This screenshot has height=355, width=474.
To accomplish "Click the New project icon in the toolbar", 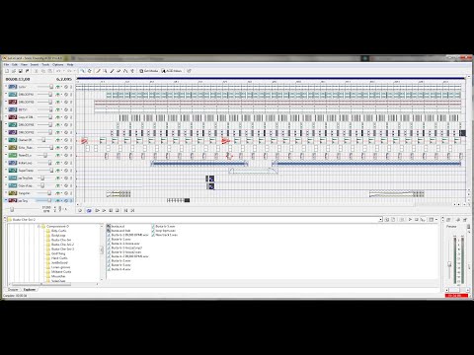I will tap(7, 71).
